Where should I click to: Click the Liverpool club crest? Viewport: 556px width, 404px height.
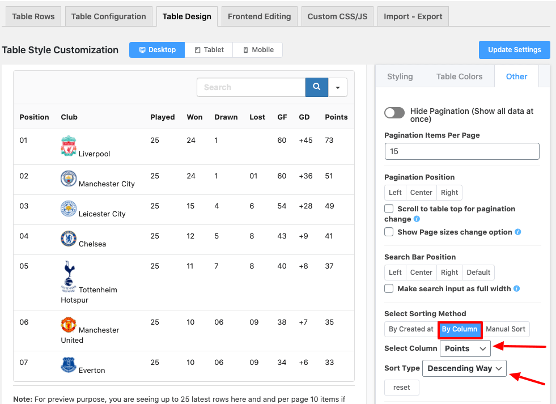pyautogui.click(x=69, y=146)
